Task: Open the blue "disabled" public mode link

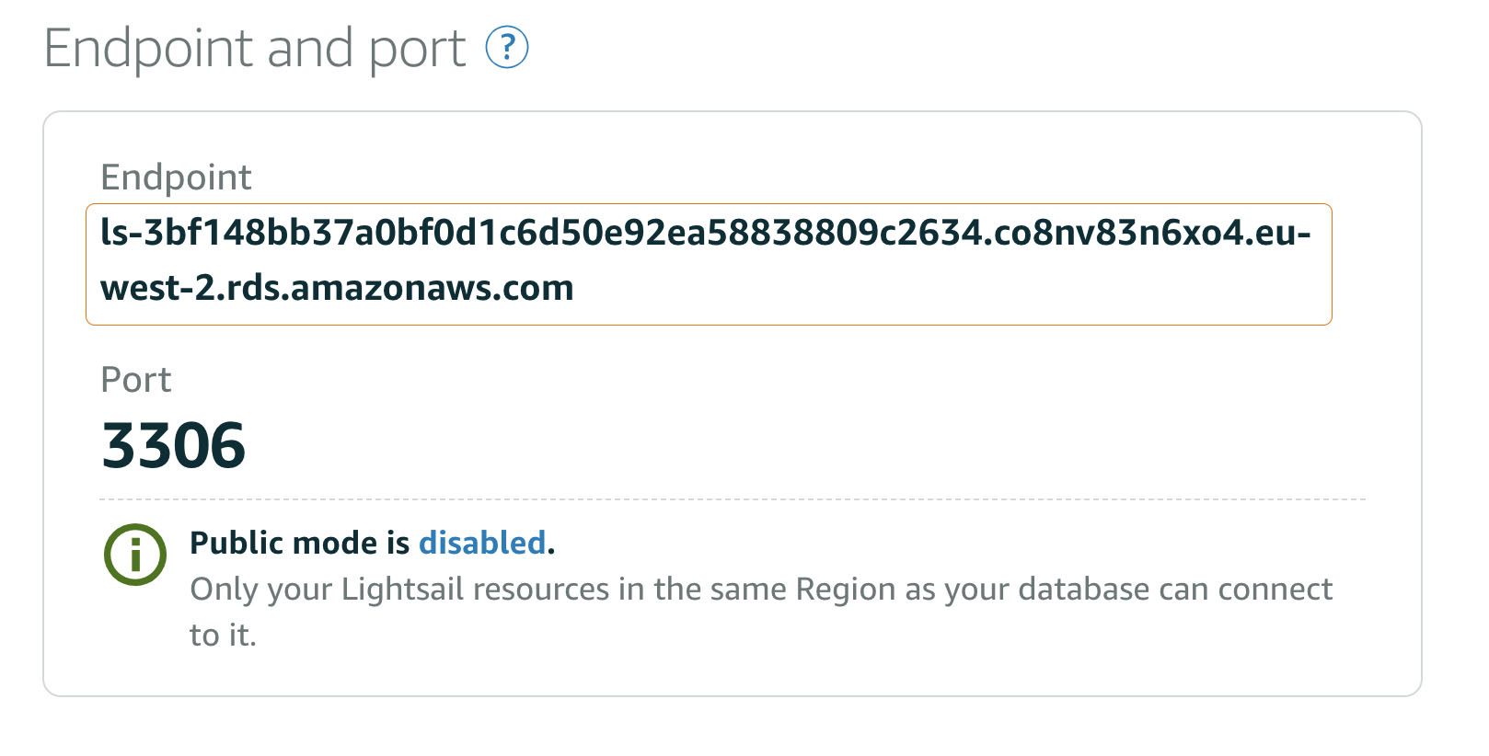Action: [x=482, y=543]
